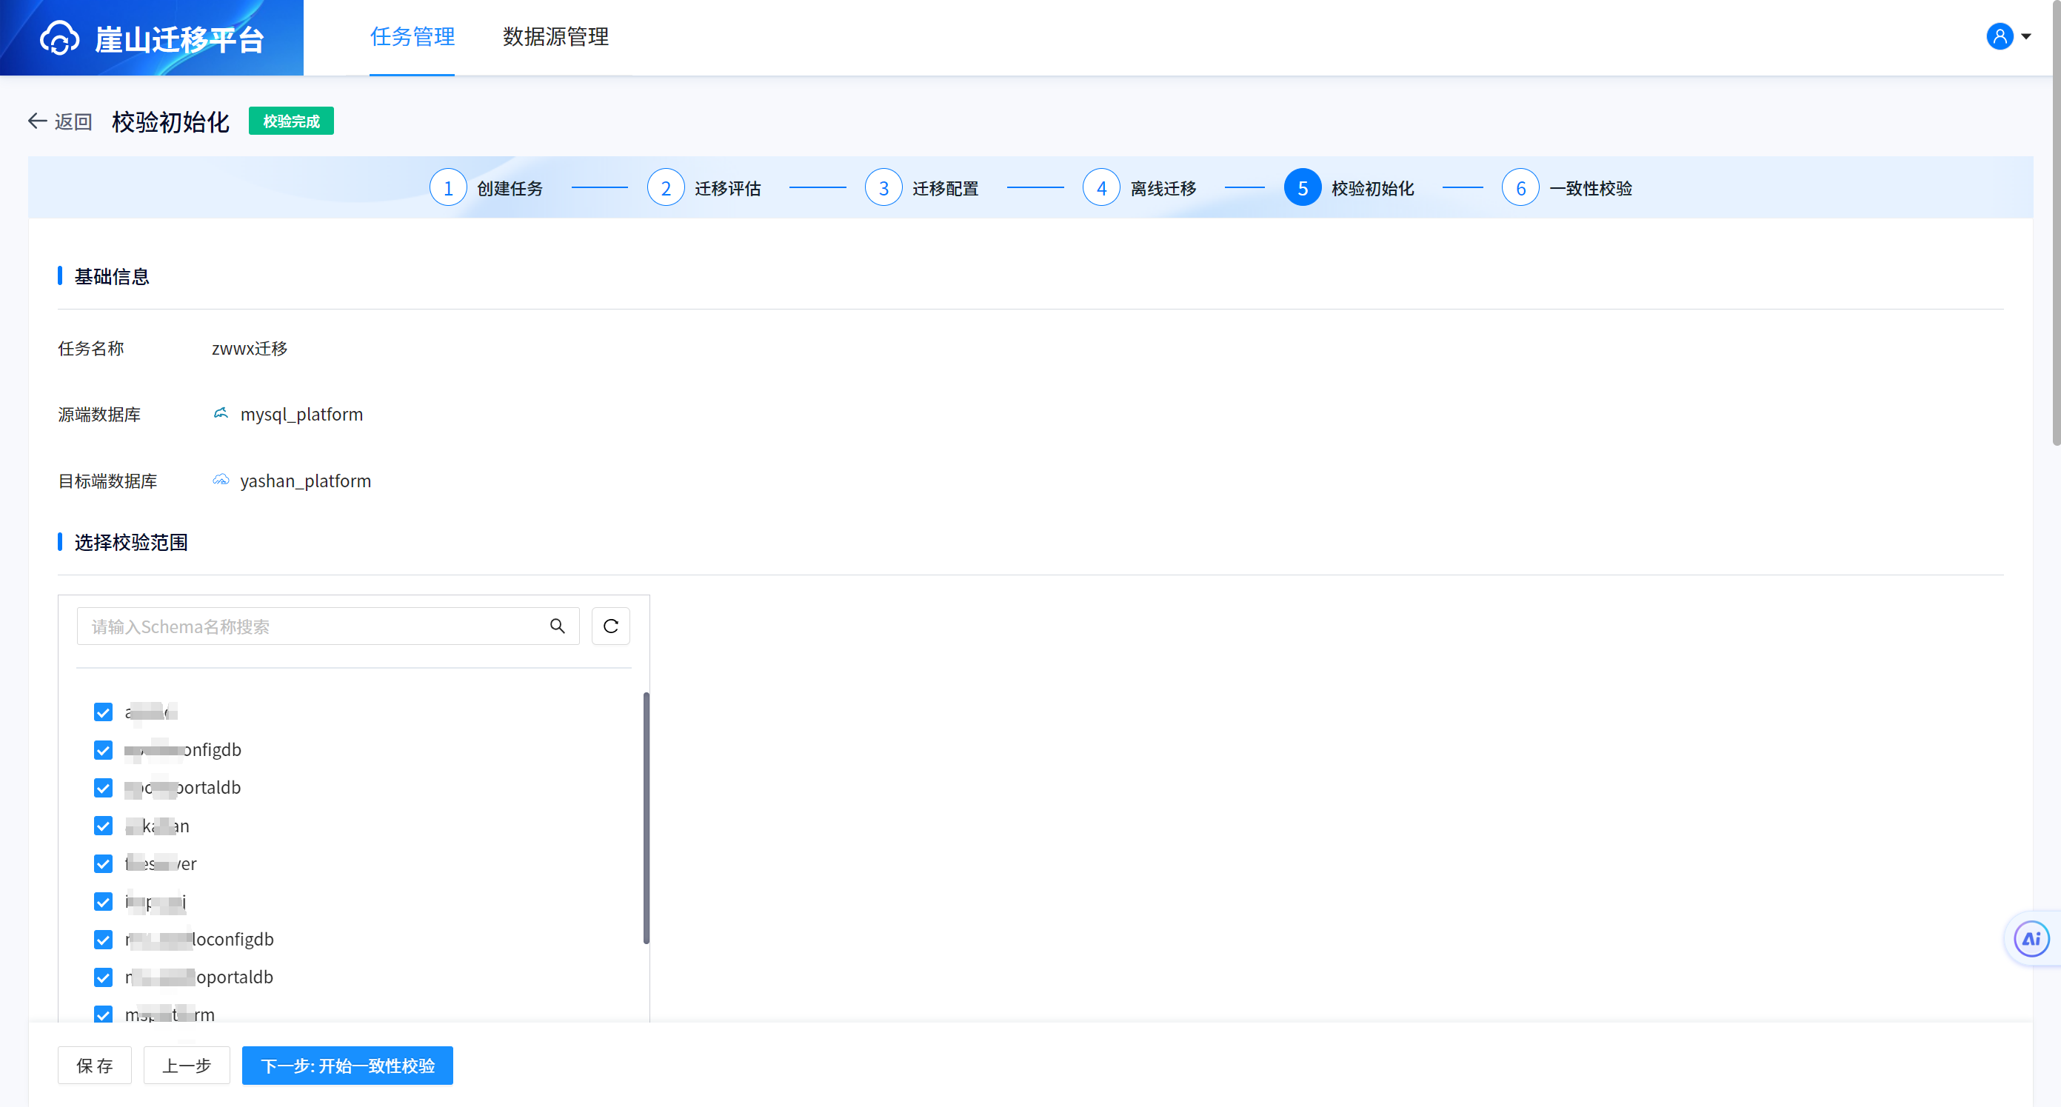
Task: Open the floating AI assistant icon
Action: point(2031,939)
